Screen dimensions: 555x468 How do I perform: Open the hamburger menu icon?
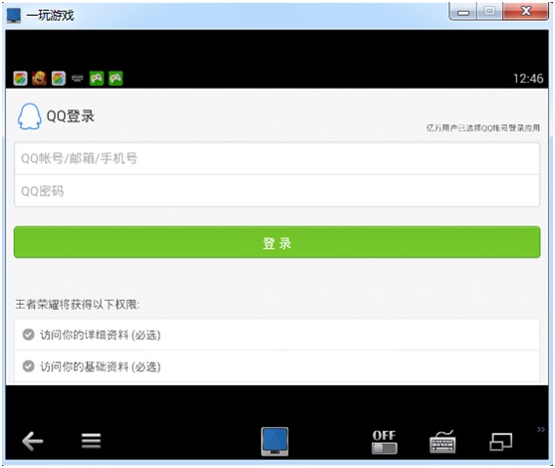pyautogui.click(x=91, y=441)
